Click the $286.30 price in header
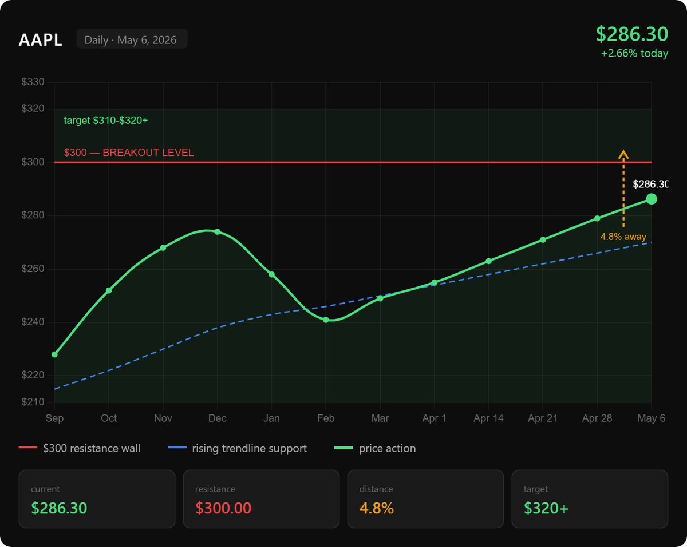 pyautogui.click(x=632, y=34)
